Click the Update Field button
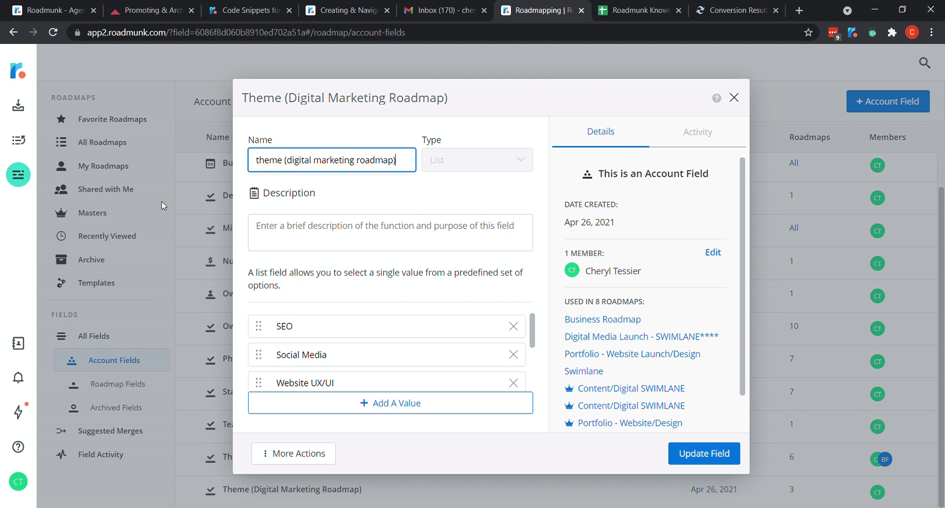The width and height of the screenshot is (945, 508). coord(704,453)
